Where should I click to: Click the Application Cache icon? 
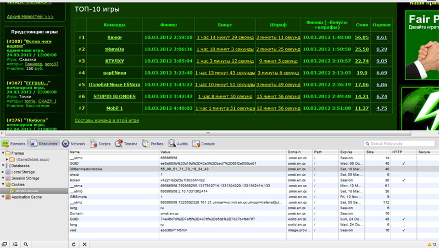[x=8, y=197]
